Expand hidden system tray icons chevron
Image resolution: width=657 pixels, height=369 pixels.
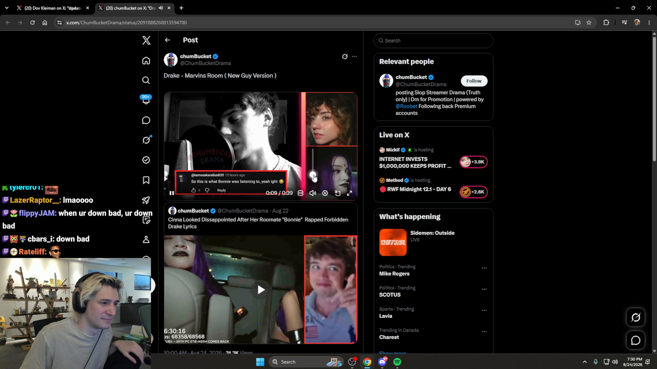pyautogui.click(x=585, y=362)
